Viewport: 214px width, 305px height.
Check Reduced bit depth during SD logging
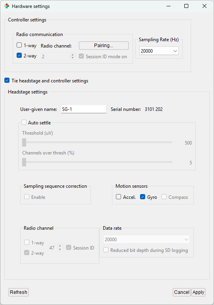[106, 250]
